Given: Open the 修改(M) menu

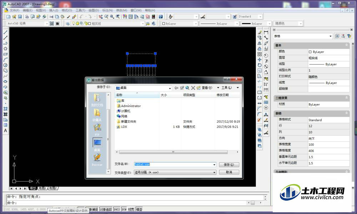Looking at the screenshot, I should pos(122,10).
